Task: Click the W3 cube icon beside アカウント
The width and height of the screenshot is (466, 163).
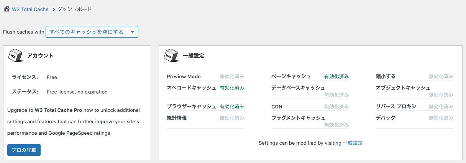Action: click(x=15, y=55)
